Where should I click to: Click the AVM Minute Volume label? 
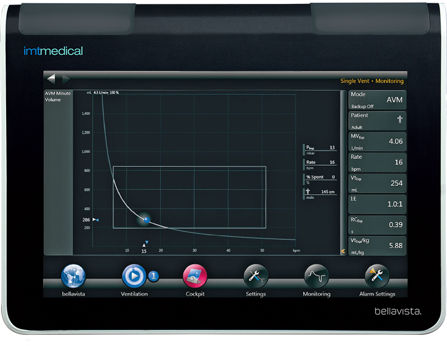58,97
